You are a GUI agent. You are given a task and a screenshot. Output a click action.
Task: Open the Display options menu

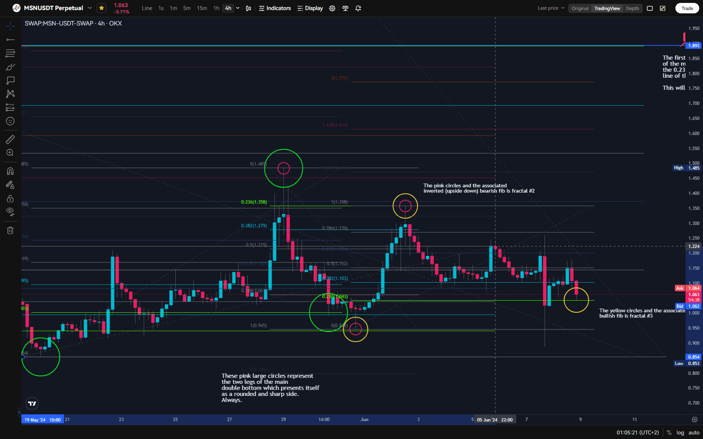[310, 8]
